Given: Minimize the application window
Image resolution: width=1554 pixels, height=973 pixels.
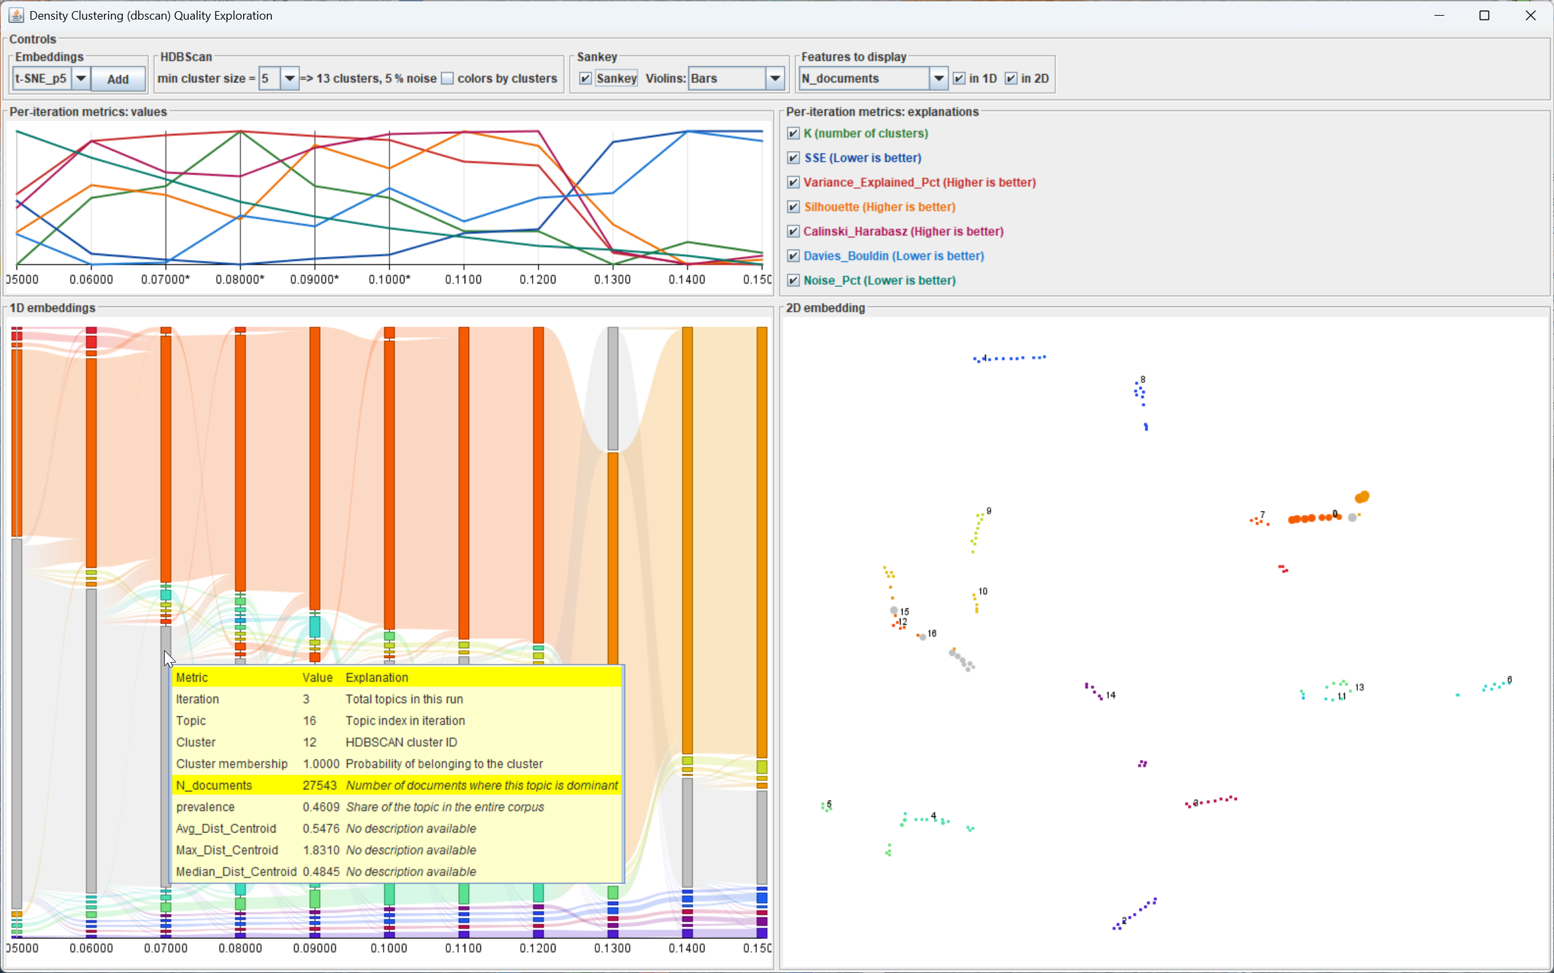Looking at the screenshot, I should pos(1439,15).
